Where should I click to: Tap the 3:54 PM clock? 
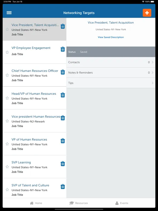coord(7,2)
